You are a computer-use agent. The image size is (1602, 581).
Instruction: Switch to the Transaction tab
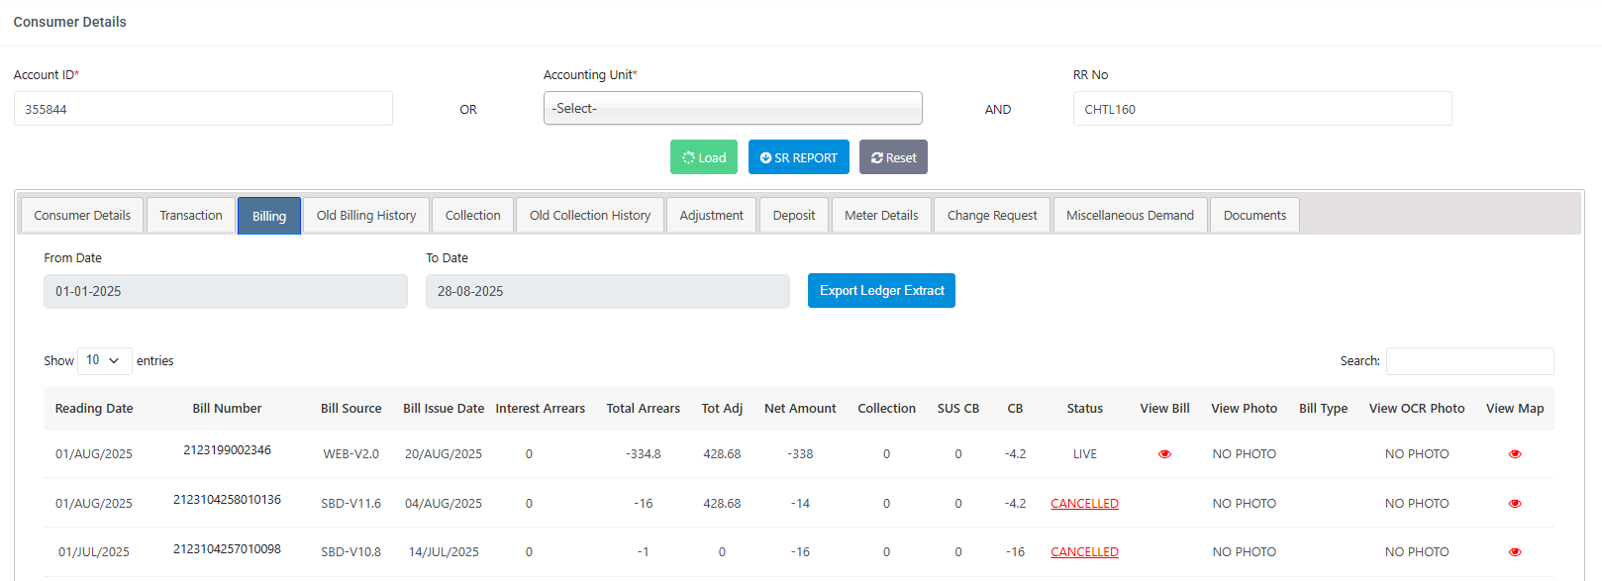pos(191,216)
